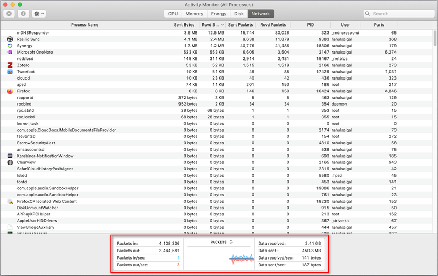Click the _mdnsrespond user cell

(x=345, y=33)
